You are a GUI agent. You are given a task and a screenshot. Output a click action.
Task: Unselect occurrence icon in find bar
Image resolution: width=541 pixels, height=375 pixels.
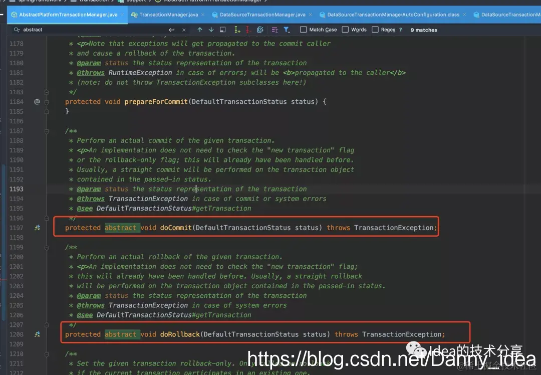248,30
